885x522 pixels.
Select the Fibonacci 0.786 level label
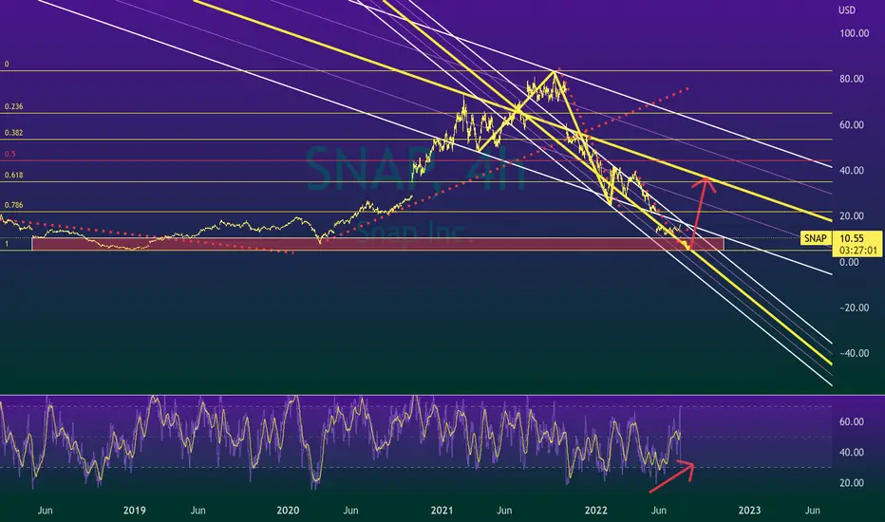13,205
